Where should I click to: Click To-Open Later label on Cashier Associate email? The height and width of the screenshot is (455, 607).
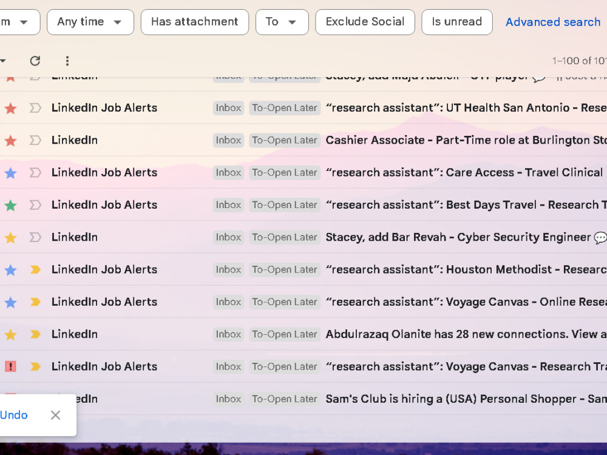click(285, 140)
